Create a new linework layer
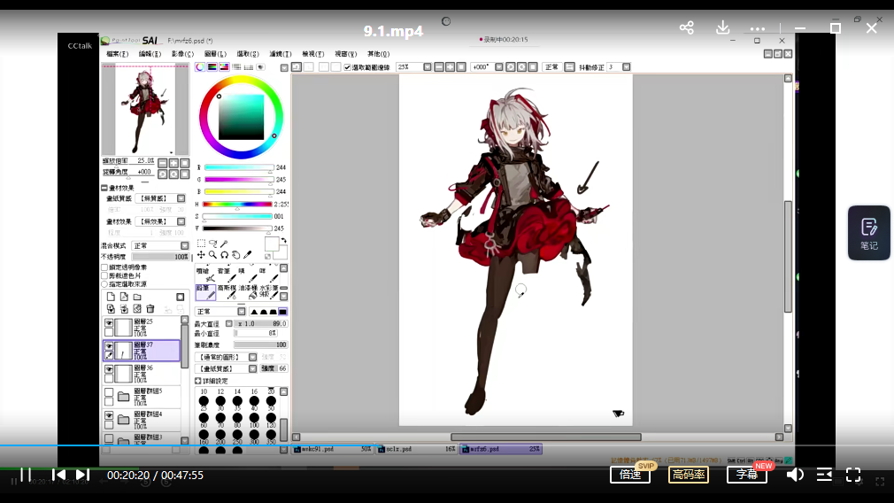Image resolution: width=894 pixels, height=503 pixels. [124, 298]
